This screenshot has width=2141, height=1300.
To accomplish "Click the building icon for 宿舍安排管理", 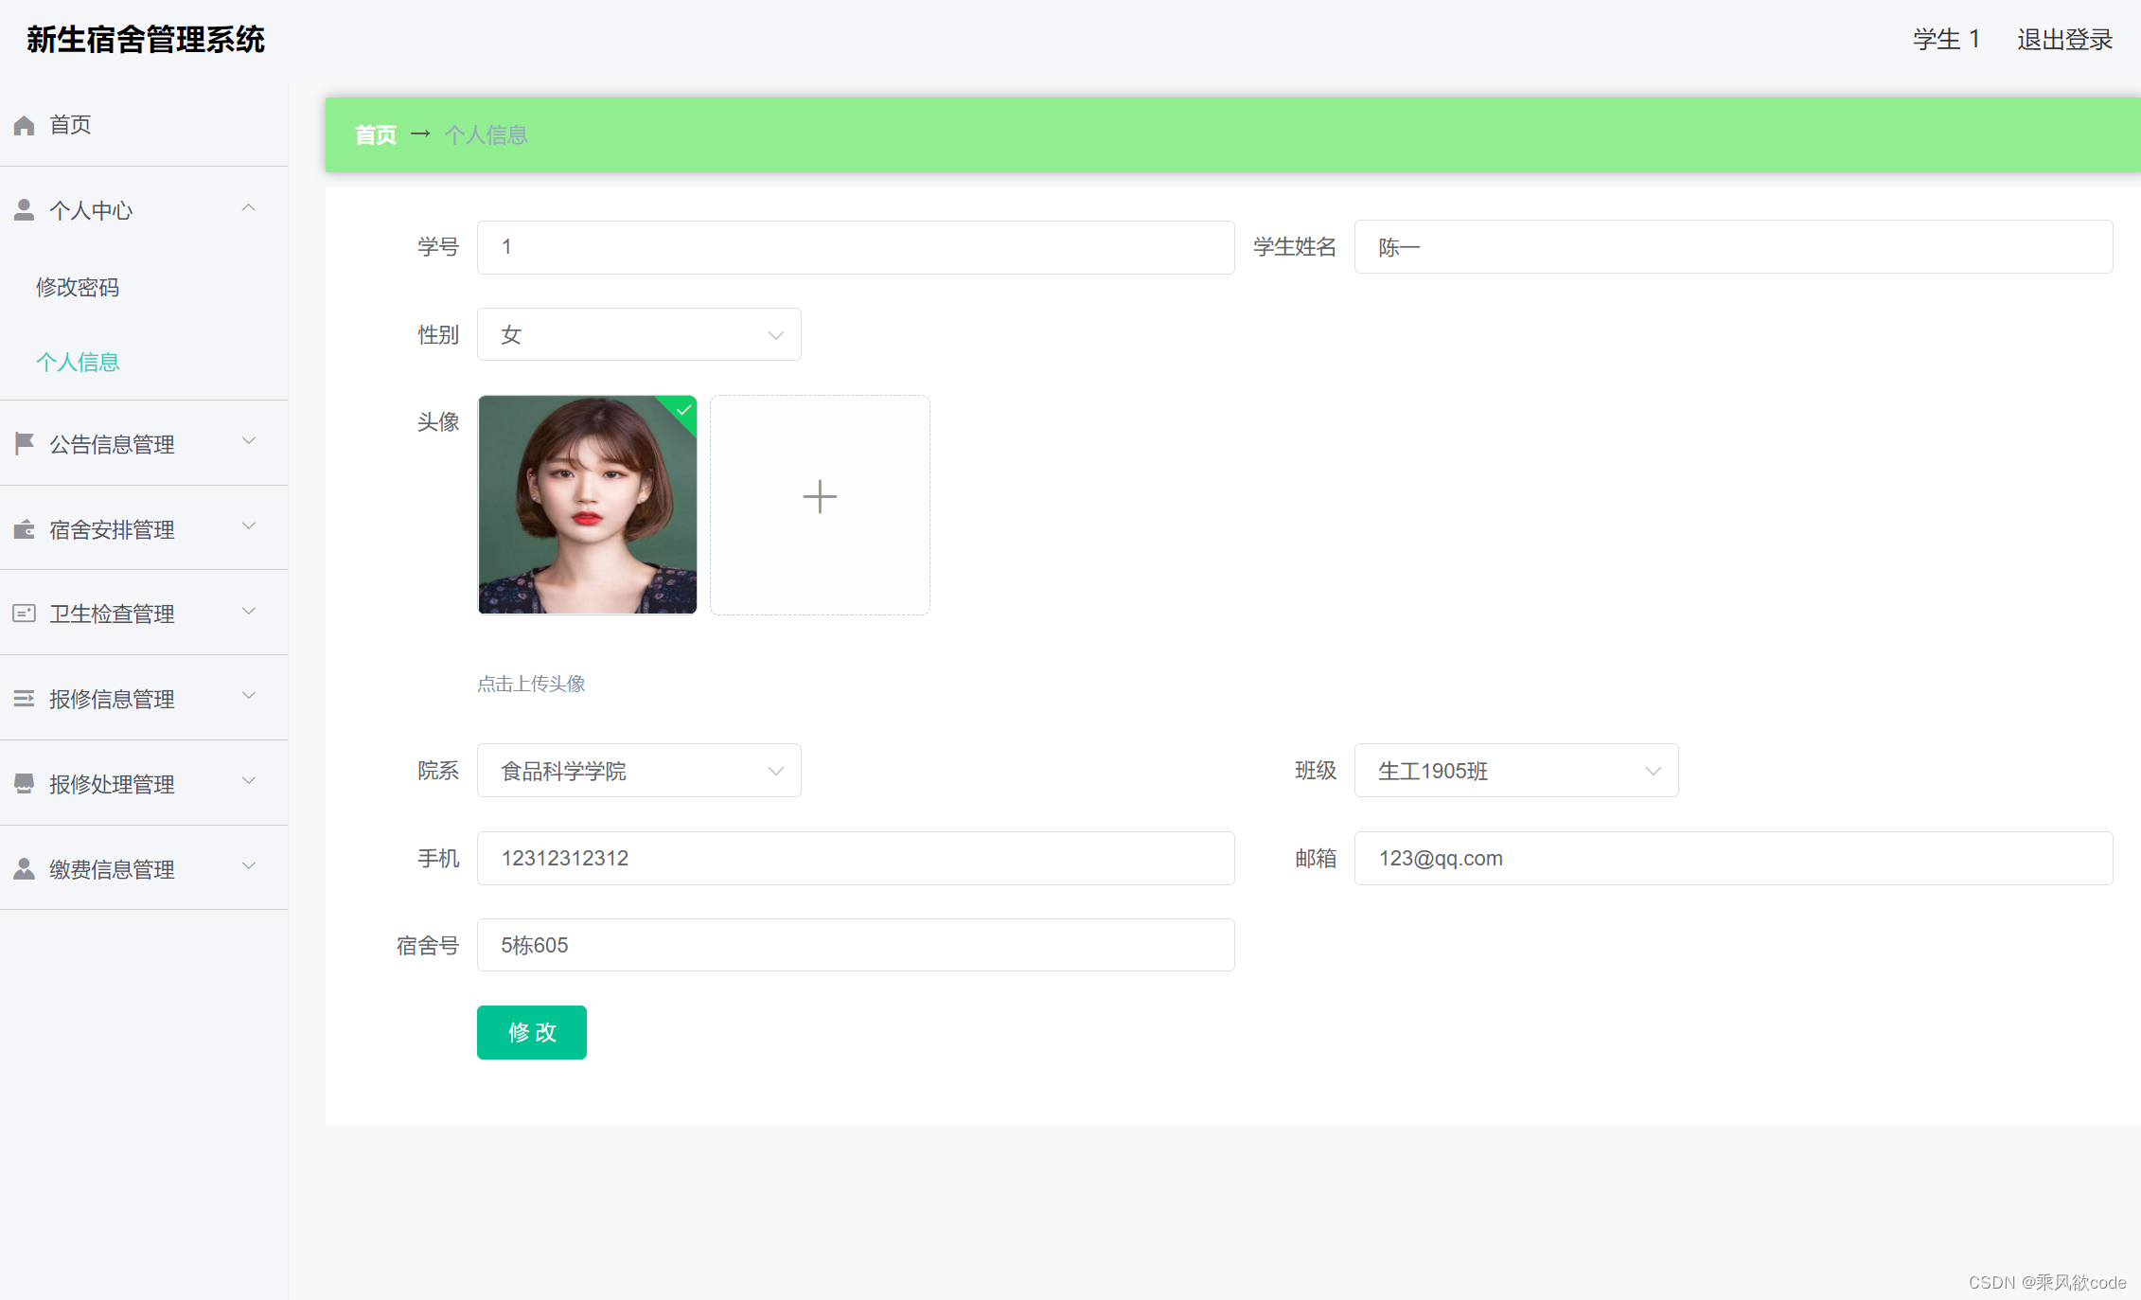I will 24,528.
